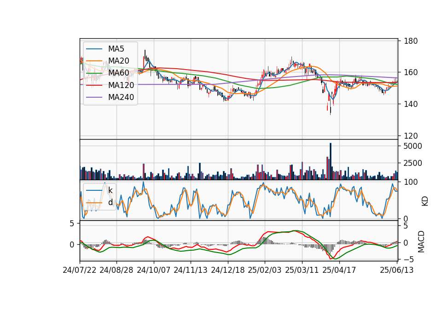The image size is (442, 318).
Task: Click the 100 label on KD axis
Action: click(411, 182)
